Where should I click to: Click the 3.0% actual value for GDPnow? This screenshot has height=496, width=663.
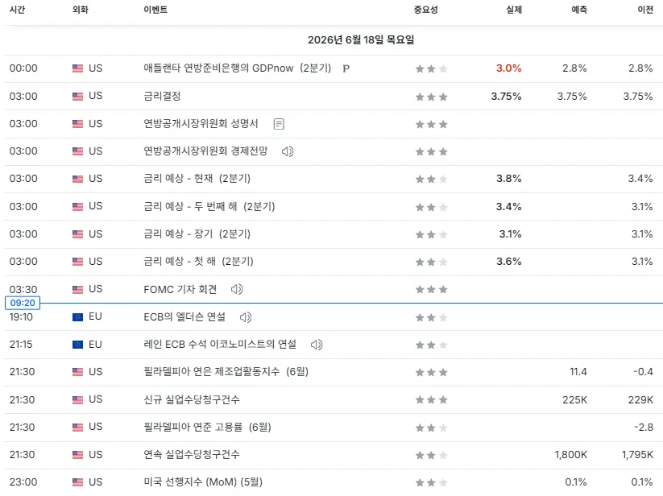508,68
